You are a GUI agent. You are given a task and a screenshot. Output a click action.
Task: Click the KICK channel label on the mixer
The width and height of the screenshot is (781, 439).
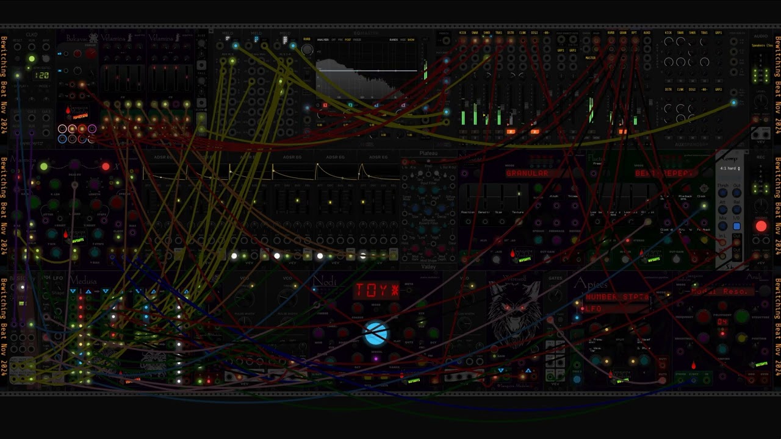(463, 33)
